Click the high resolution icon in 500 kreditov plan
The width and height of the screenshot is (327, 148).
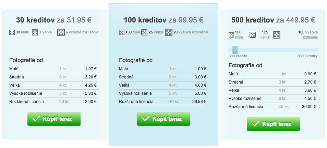pos(277,35)
